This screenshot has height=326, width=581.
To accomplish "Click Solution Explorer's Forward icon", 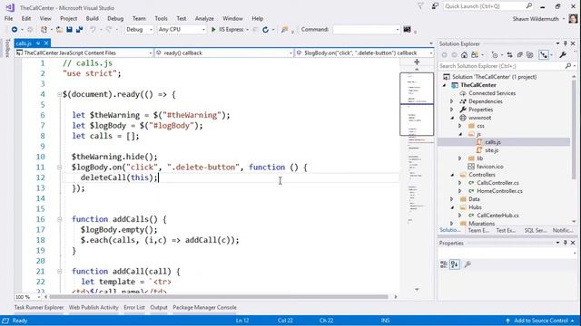I will [x=454, y=54].
